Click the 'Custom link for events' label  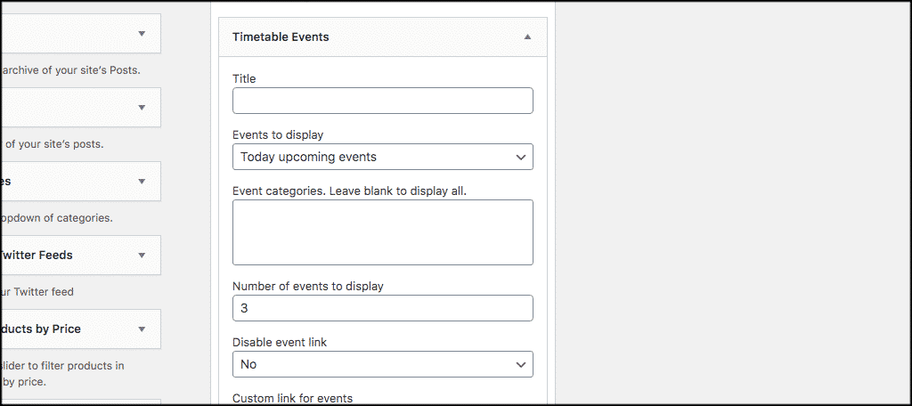tap(292, 398)
